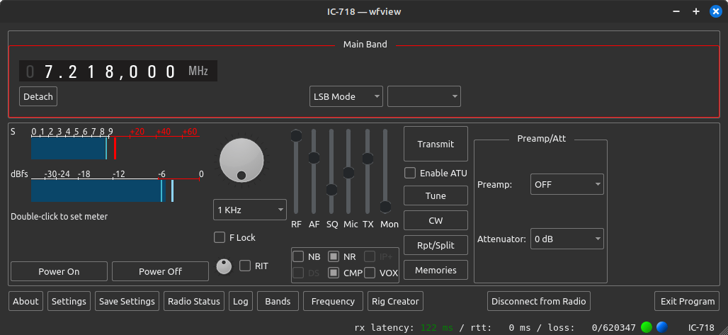Click the Power On button
Viewport: 728px width, 335px height.
pyautogui.click(x=59, y=271)
